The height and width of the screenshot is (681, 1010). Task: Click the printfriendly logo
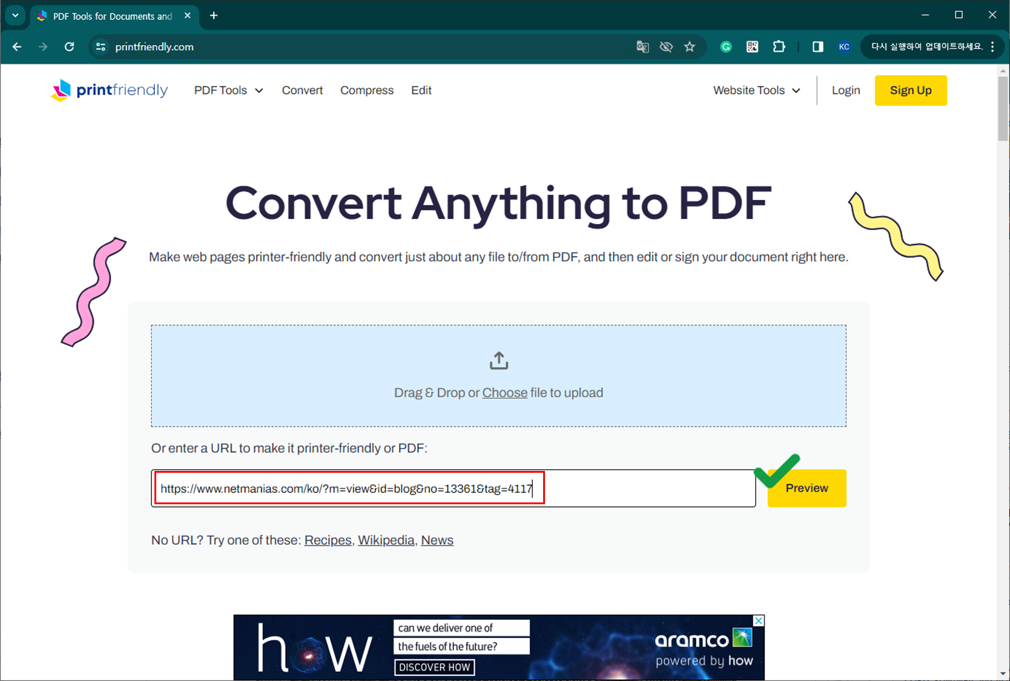click(110, 90)
